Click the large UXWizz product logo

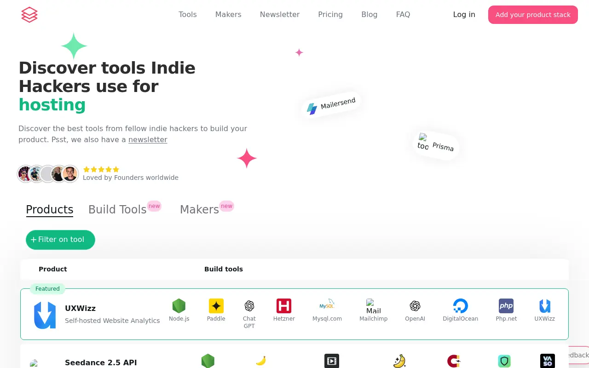(x=45, y=315)
